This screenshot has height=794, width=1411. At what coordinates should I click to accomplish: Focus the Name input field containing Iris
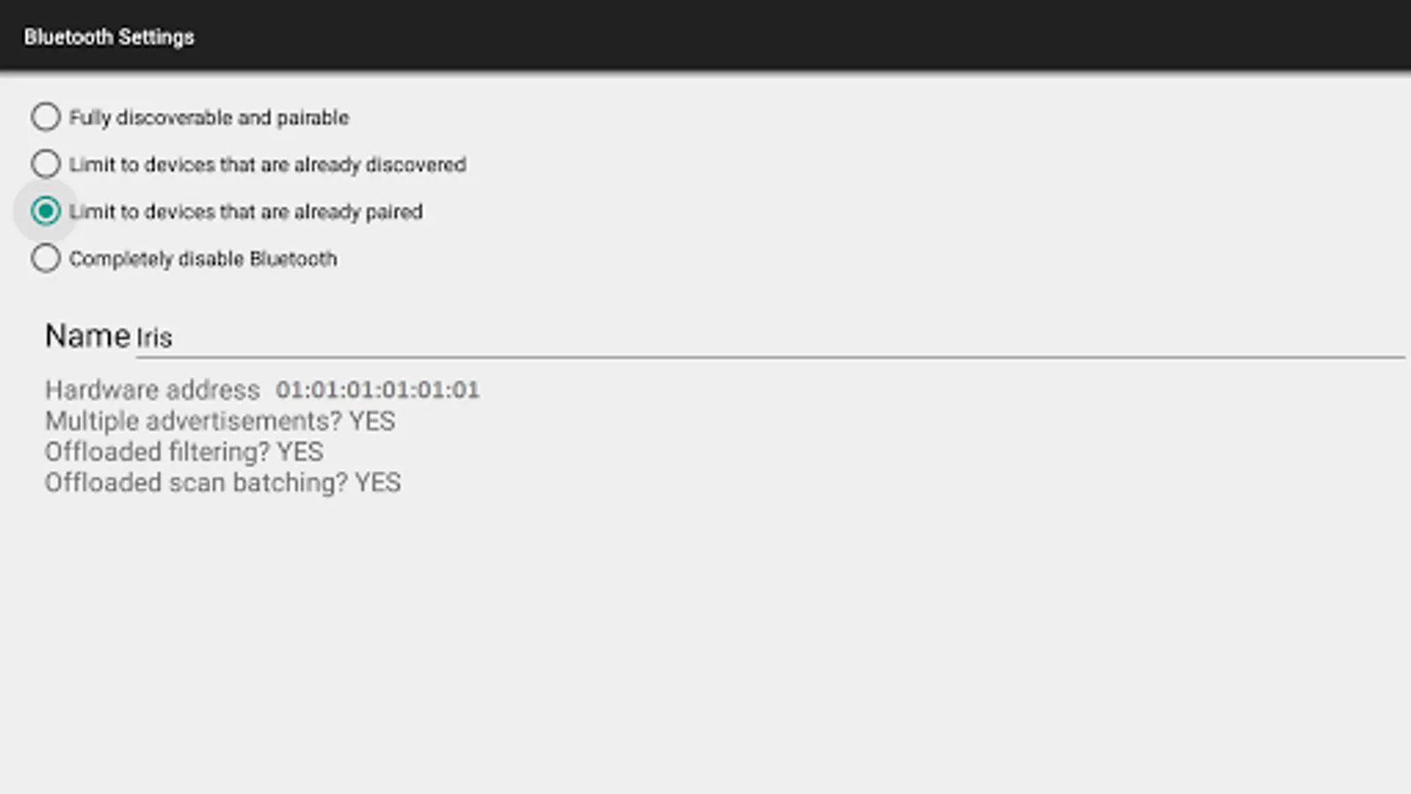click(770, 337)
